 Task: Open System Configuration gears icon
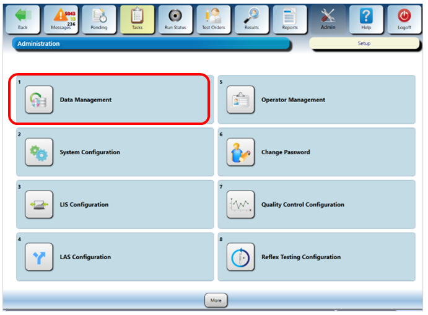coord(39,152)
